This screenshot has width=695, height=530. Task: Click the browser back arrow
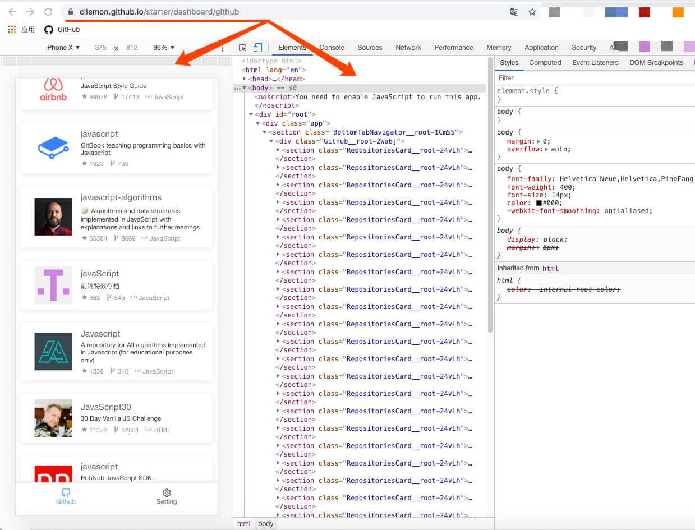pyautogui.click(x=12, y=12)
